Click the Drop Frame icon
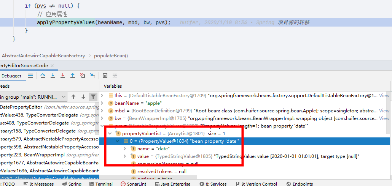 [x=83, y=76]
